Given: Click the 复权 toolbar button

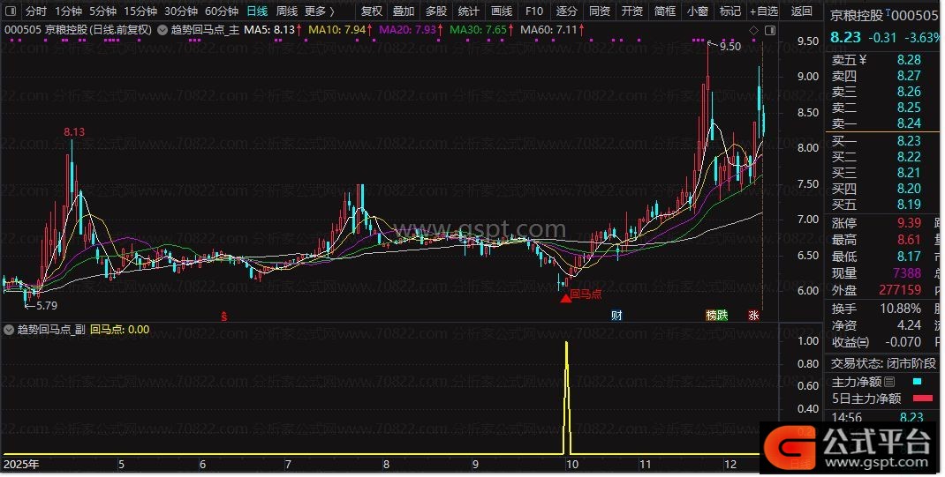Looking at the screenshot, I should point(372,11).
